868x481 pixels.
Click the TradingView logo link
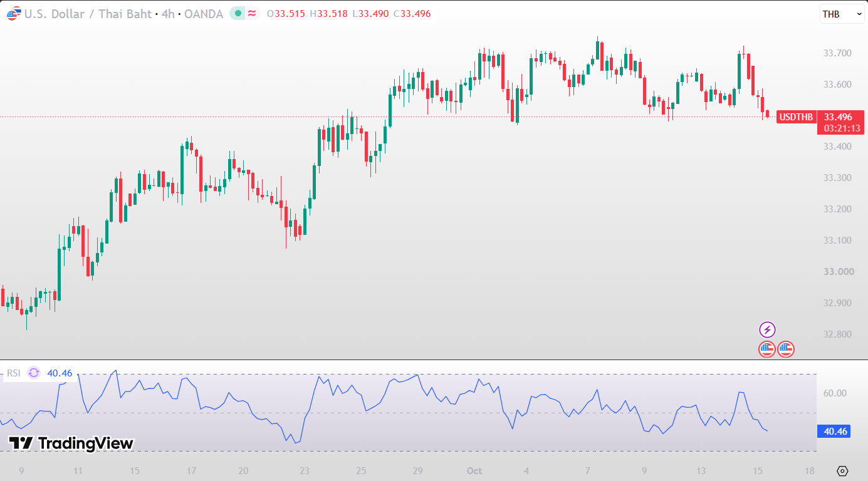[x=71, y=443]
